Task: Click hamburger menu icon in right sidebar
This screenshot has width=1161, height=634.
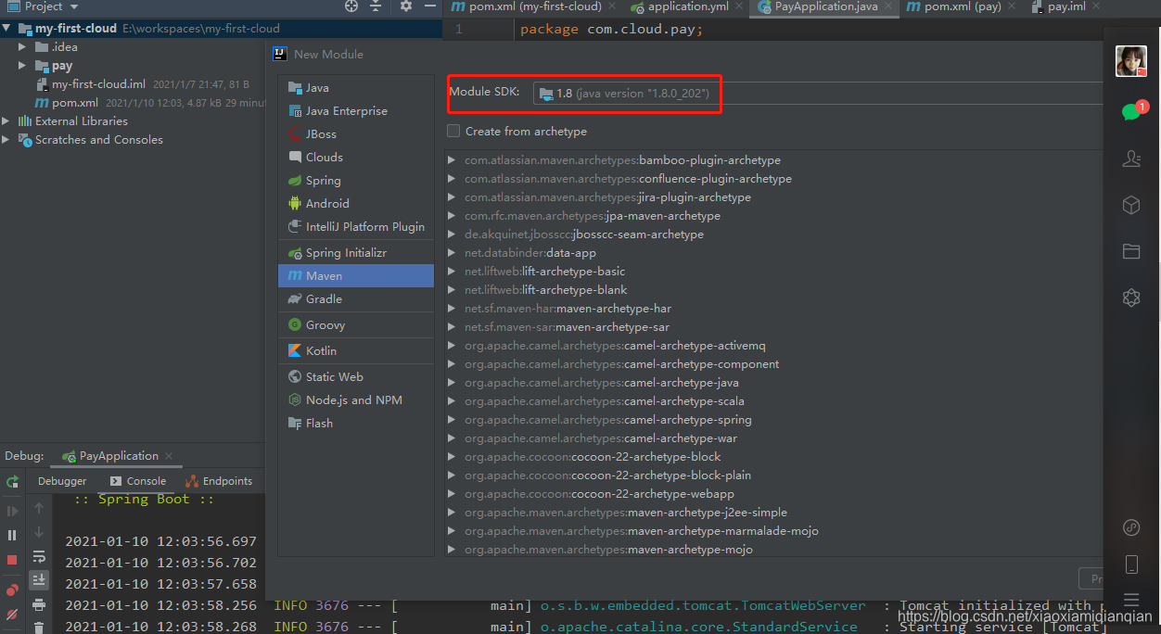Action: coord(1131,600)
